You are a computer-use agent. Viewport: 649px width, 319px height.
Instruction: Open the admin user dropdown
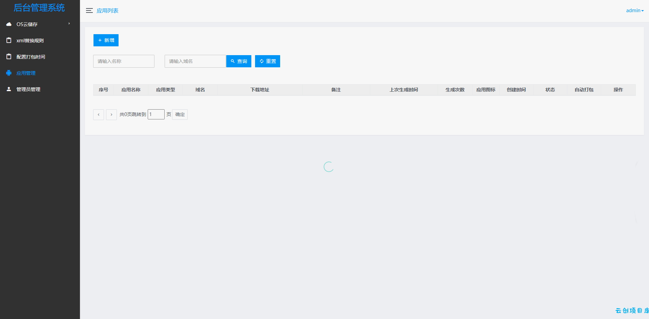click(x=635, y=10)
